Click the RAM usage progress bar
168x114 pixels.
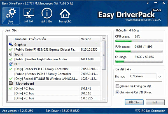pyautogui.click(x=139, y=51)
